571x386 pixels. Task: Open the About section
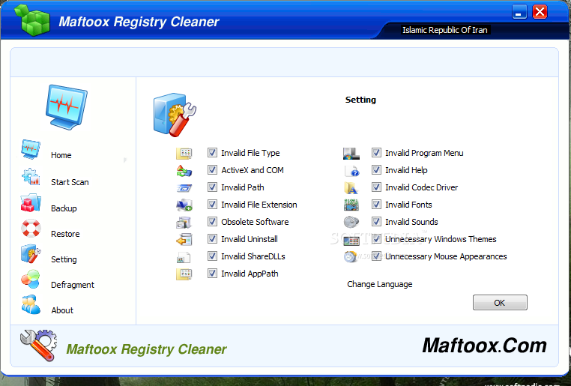[62, 310]
